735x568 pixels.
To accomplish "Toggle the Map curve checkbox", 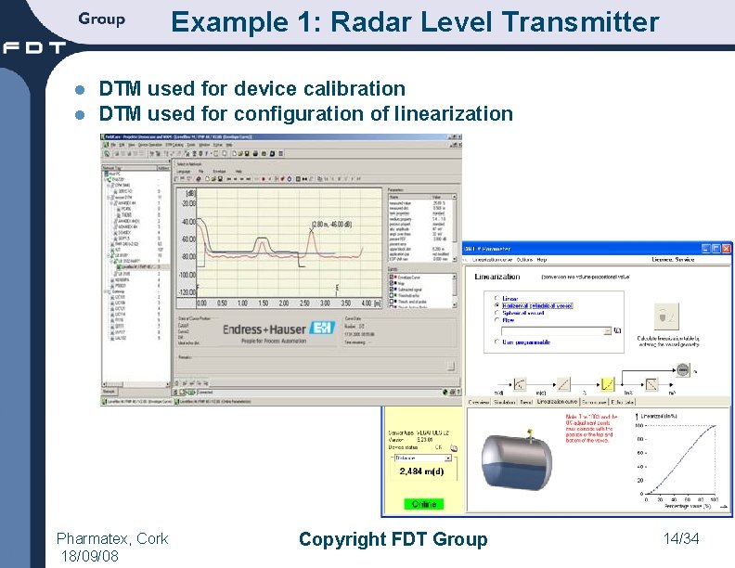I will (x=391, y=283).
